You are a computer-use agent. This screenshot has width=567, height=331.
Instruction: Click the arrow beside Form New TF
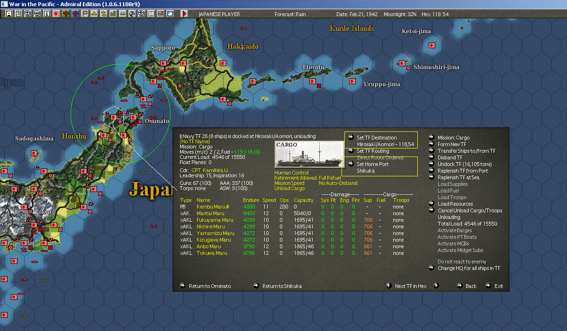[x=432, y=144]
